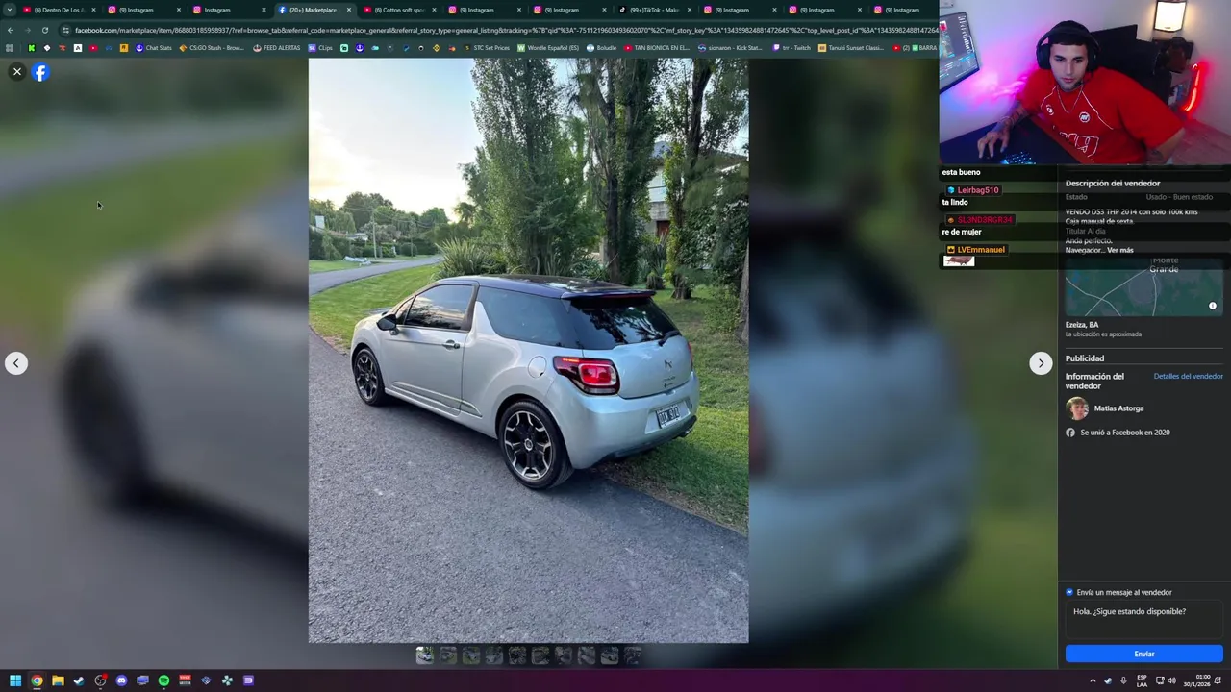Open the apps grid in bookmarks bar
1231x692 pixels.
pyautogui.click(x=10, y=47)
